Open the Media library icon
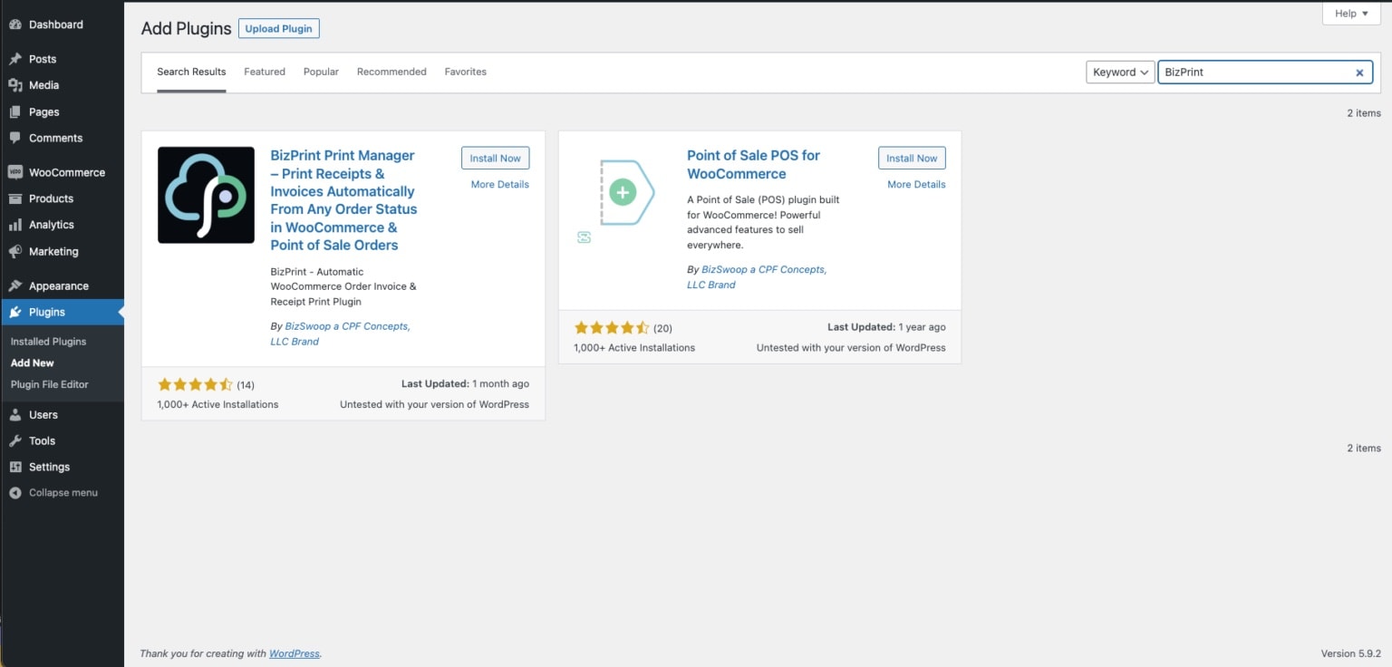 [x=15, y=85]
